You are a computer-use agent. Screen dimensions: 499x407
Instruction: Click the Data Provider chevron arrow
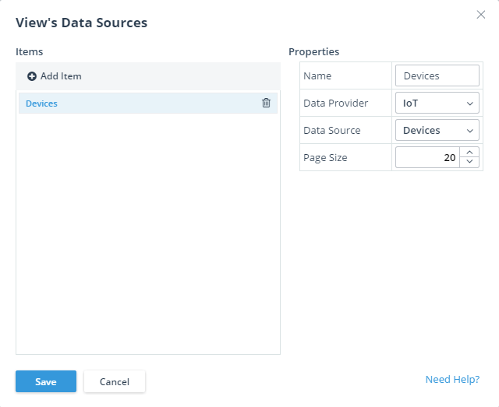(469, 103)
